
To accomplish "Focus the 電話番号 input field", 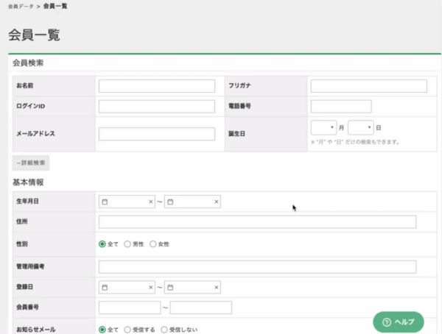I will [341, 107].
